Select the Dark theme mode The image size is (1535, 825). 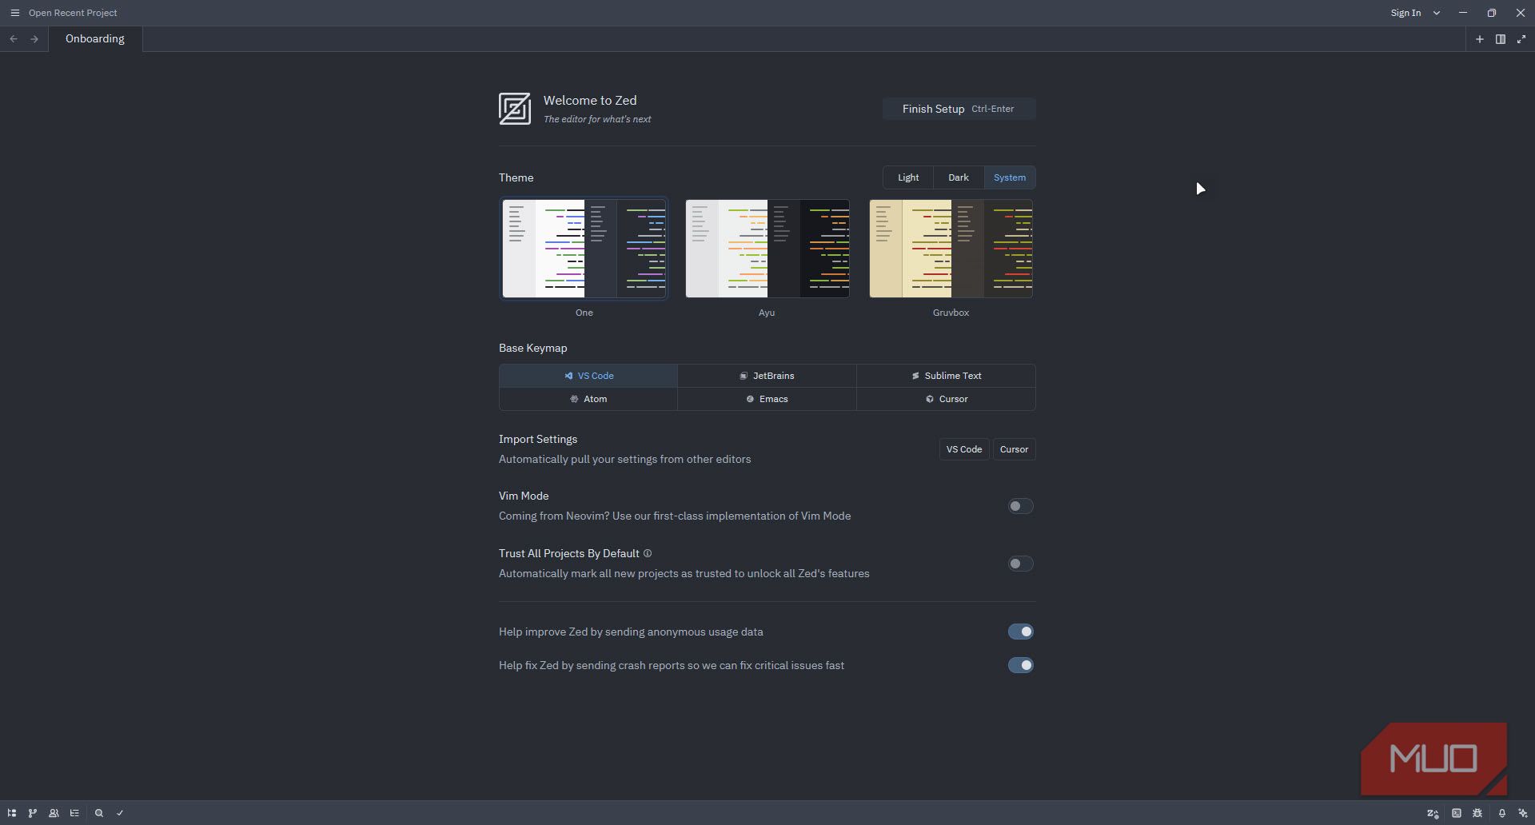[959, 177]
